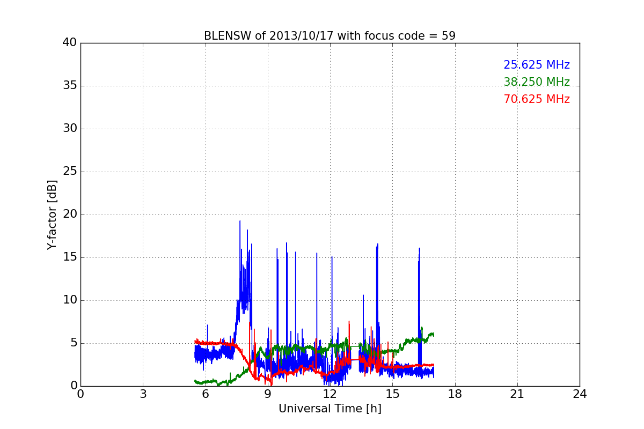Screen dimensions: 644x429
Task: Select the 25.625 MHz legend label
Action: tap(537, 65)
